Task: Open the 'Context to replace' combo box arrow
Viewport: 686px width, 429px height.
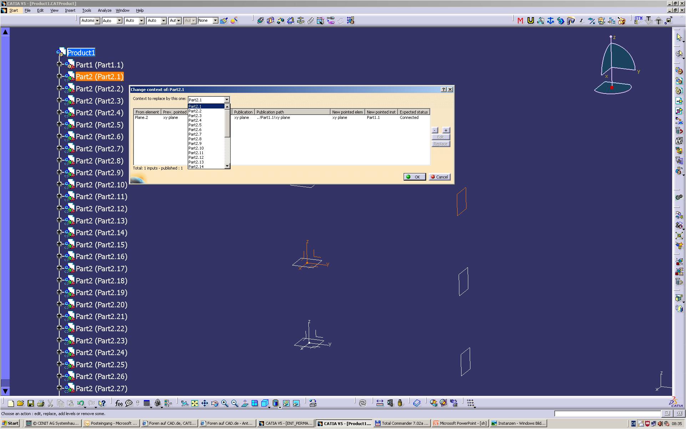Action: [227, 100]
